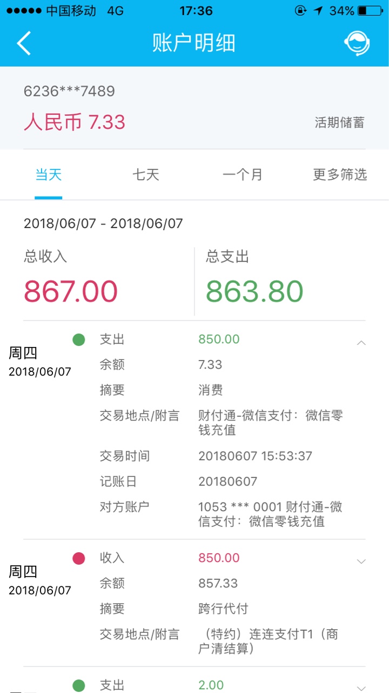Tap balance value 857.33

pos(218,583)
